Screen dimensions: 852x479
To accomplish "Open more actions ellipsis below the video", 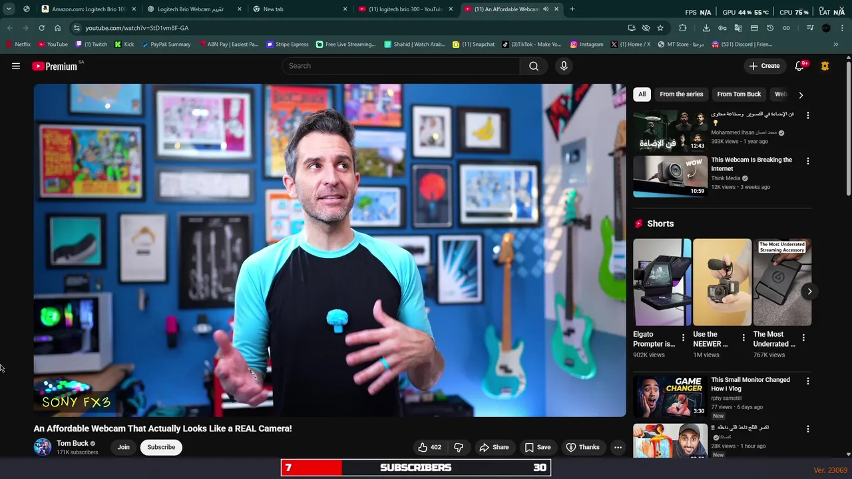I will pyautogui.click(x=618, y=447).
